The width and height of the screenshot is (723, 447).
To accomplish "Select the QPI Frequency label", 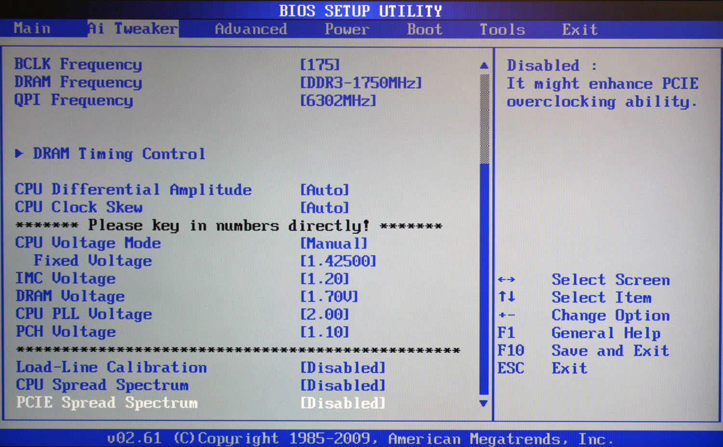I will 74,100.
